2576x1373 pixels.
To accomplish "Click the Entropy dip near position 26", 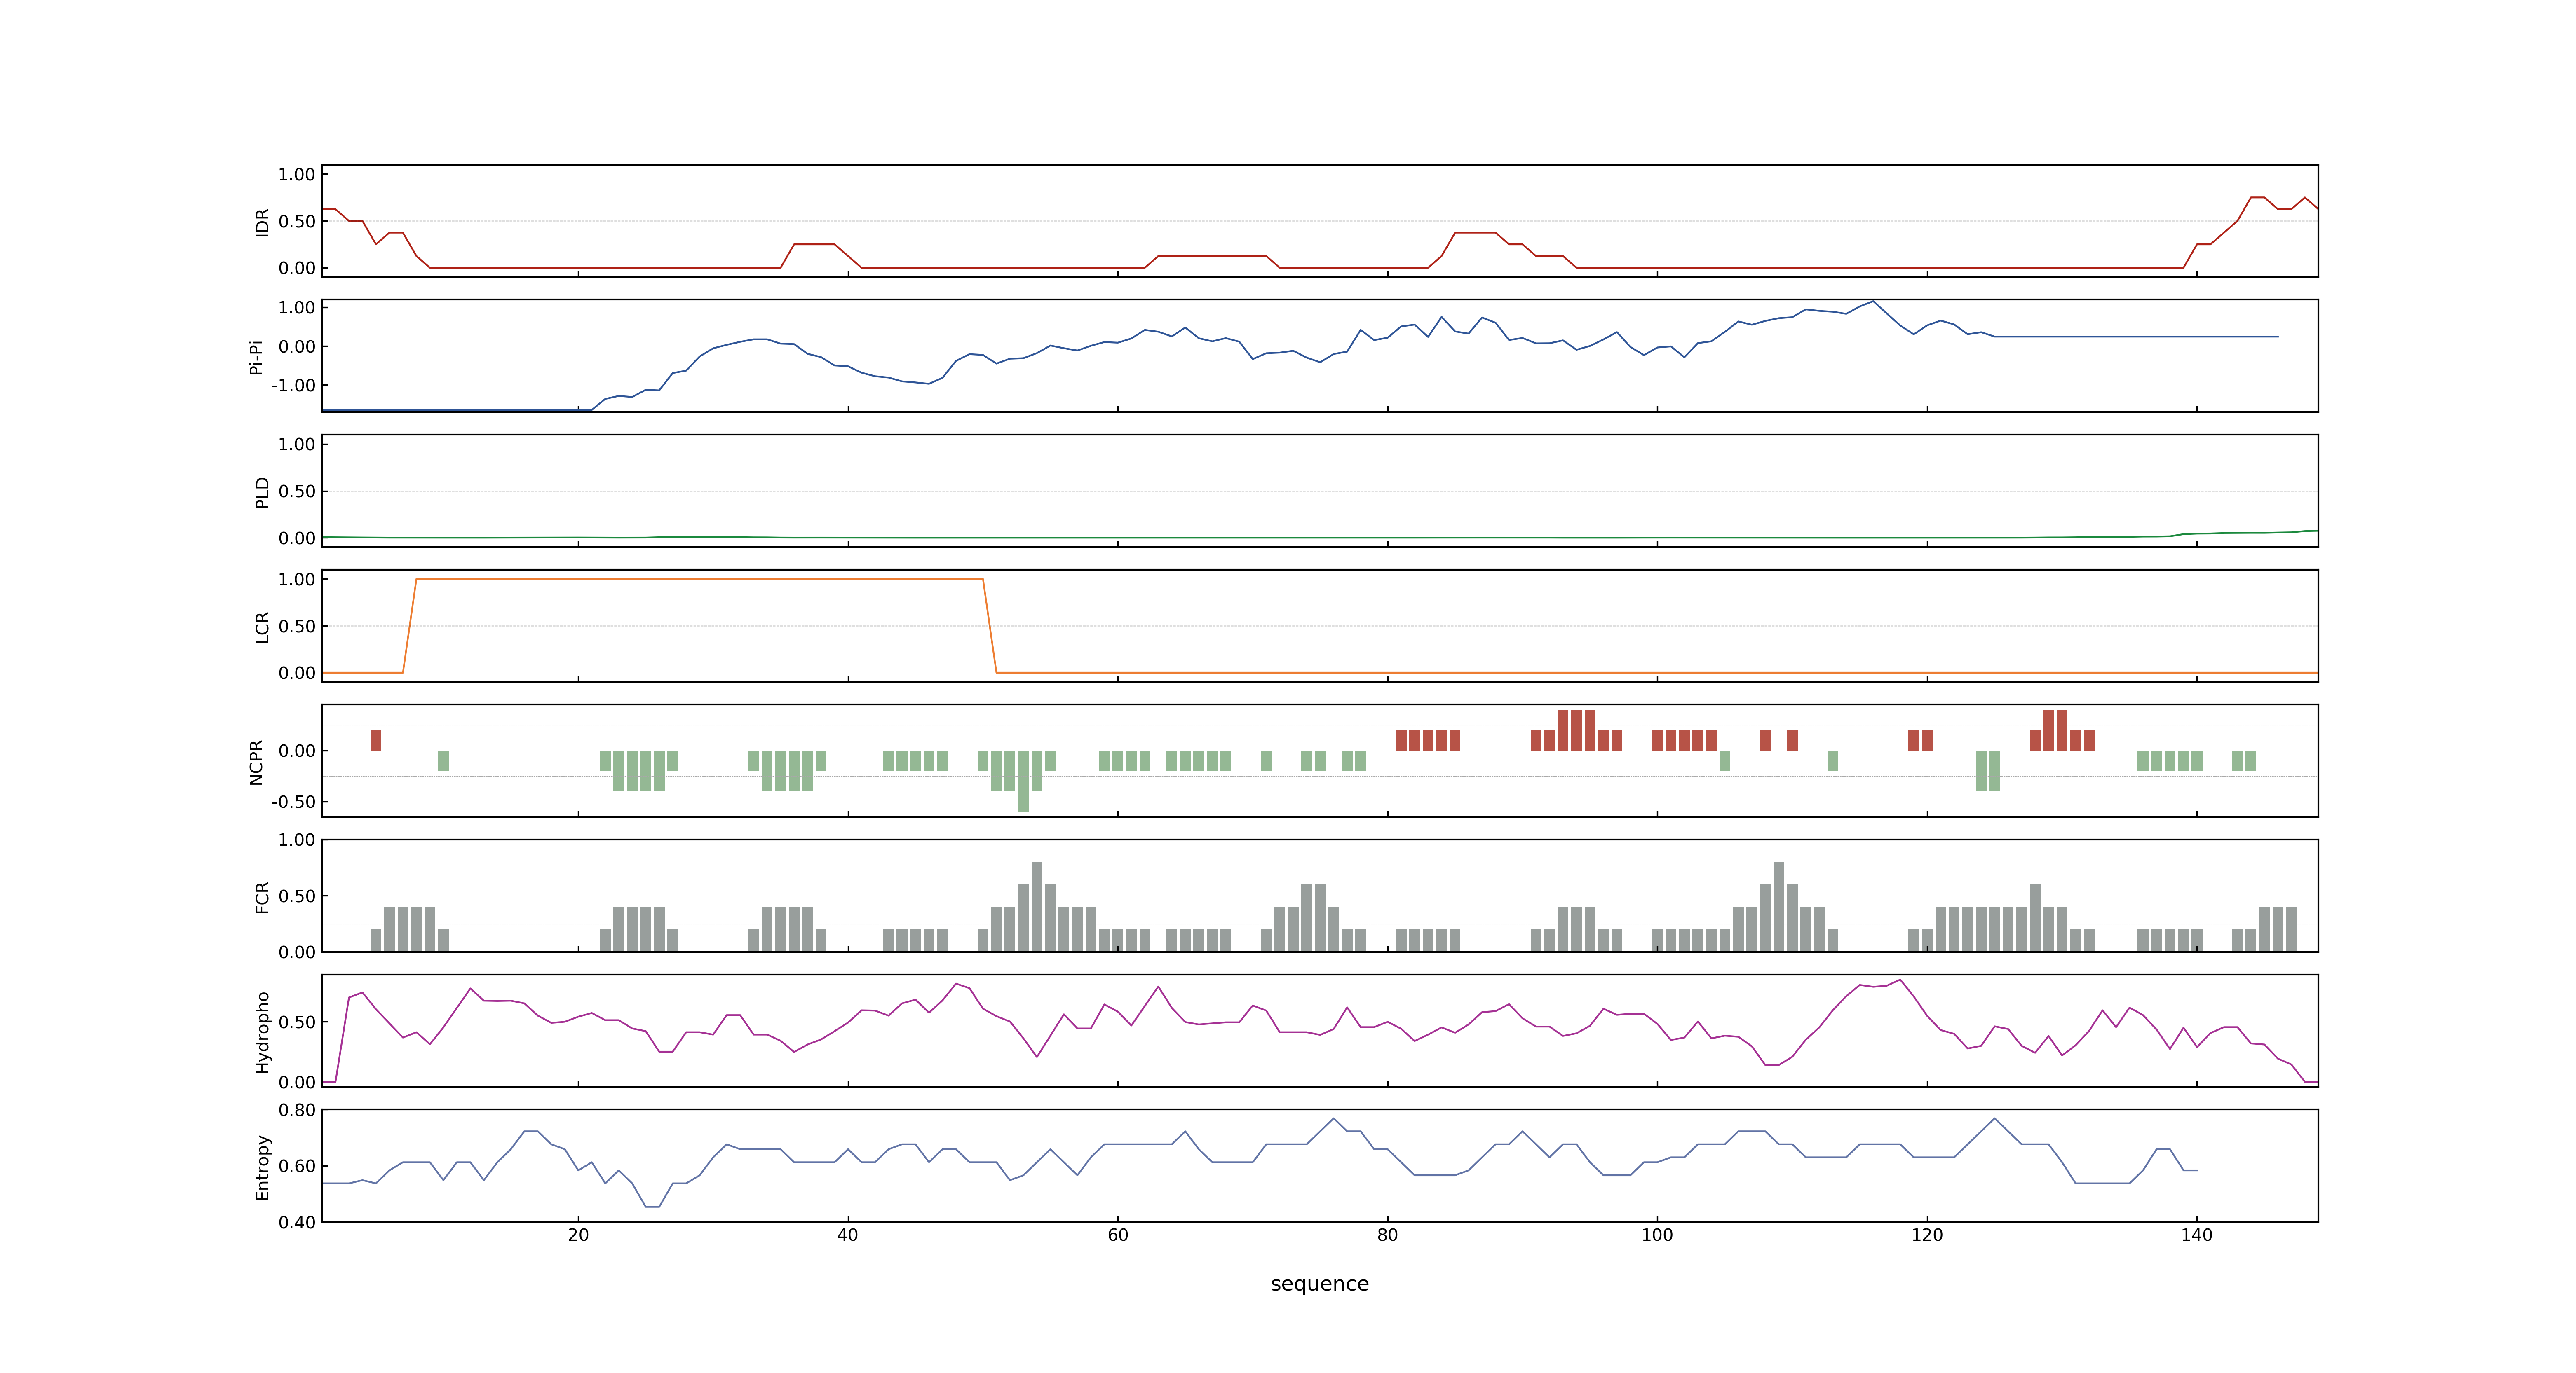I will tap(652, 1206).
